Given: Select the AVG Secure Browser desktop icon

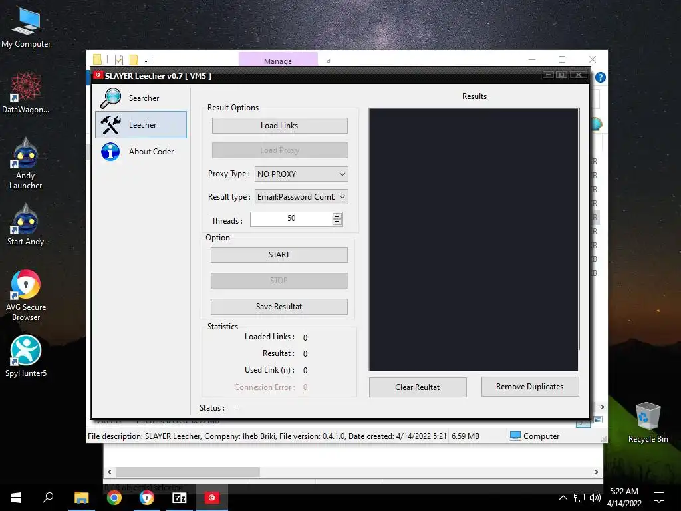Looking at the screenshot, I should click(x=26, y=295).
